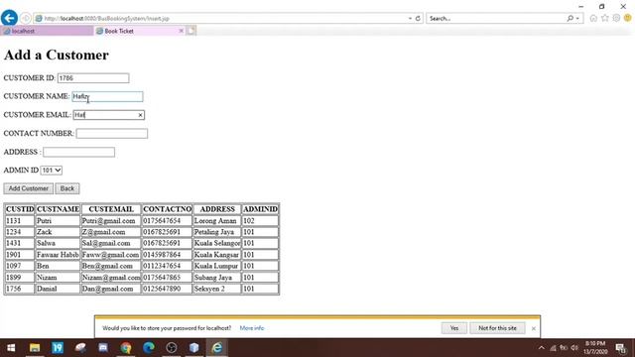Select CUSTID cell 1901
Image resolution: width=635 pixels, height=357 pixels.
point(20,255)
